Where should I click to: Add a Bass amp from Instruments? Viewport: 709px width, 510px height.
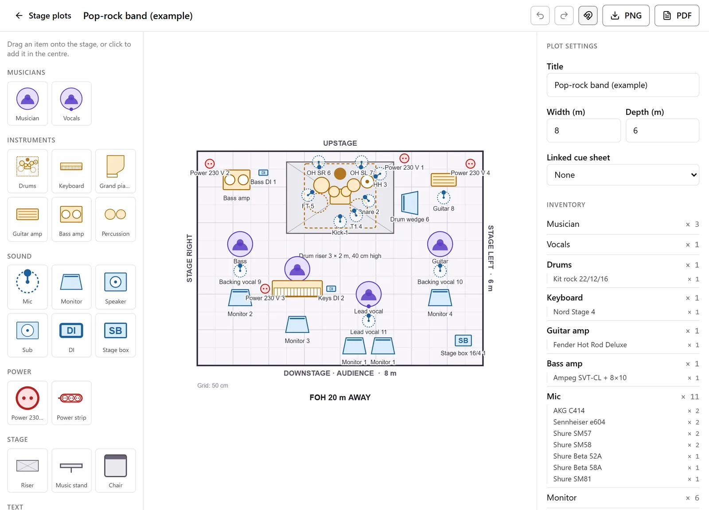pos(71,219)
